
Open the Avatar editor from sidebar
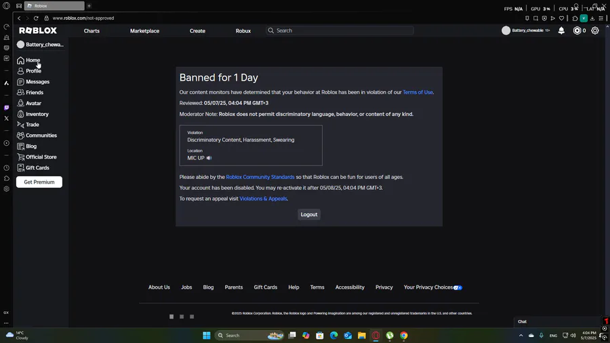[29, 104]
